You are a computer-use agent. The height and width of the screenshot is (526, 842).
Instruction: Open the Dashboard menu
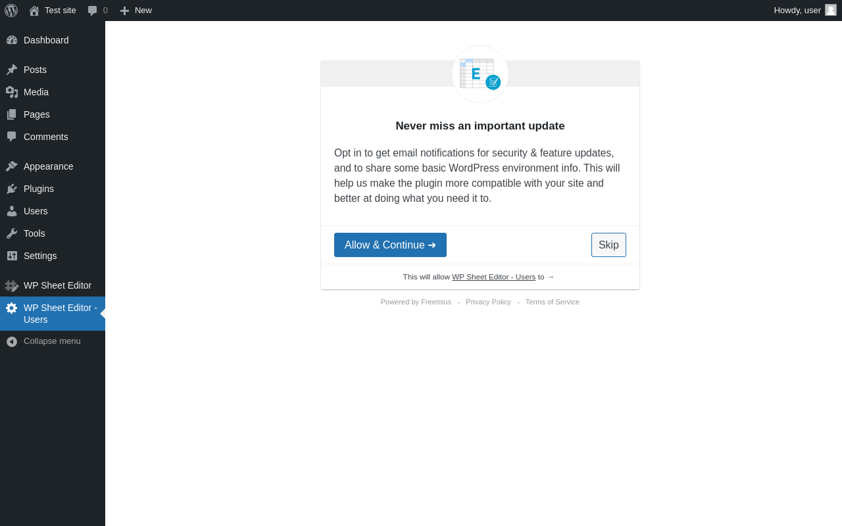click(53, 40)
